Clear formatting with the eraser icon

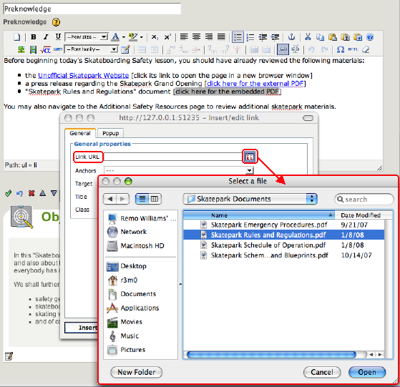coord(366,49)
